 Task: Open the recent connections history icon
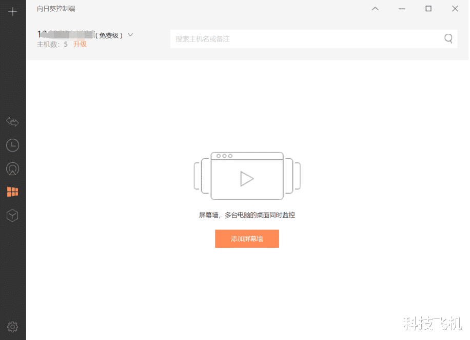(x=12, y=145)
